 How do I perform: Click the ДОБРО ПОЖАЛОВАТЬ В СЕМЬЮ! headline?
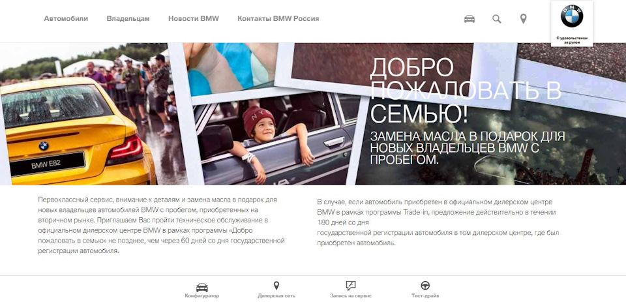(x=466, y=91)
